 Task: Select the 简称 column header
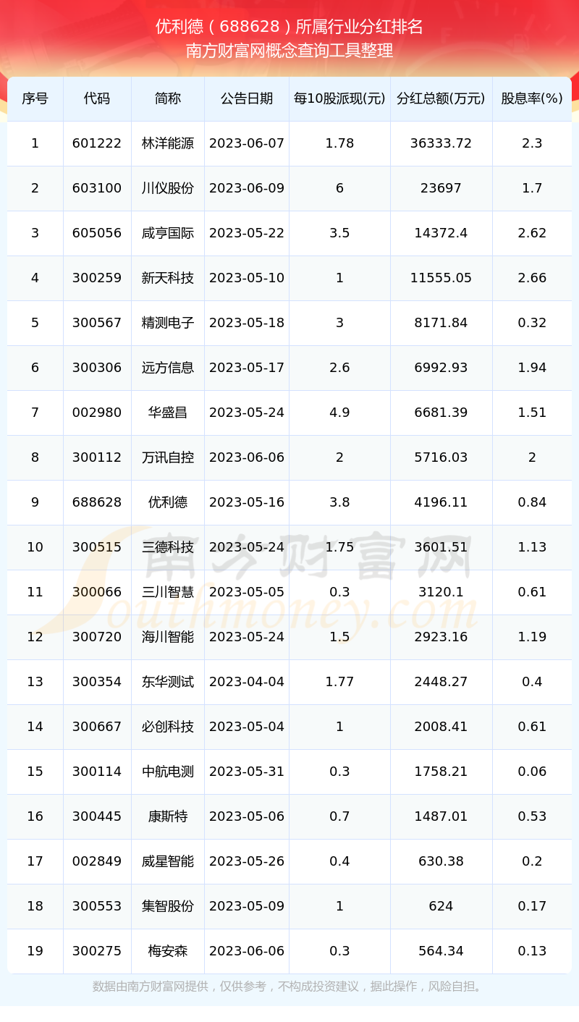click(x=168, y=98)
